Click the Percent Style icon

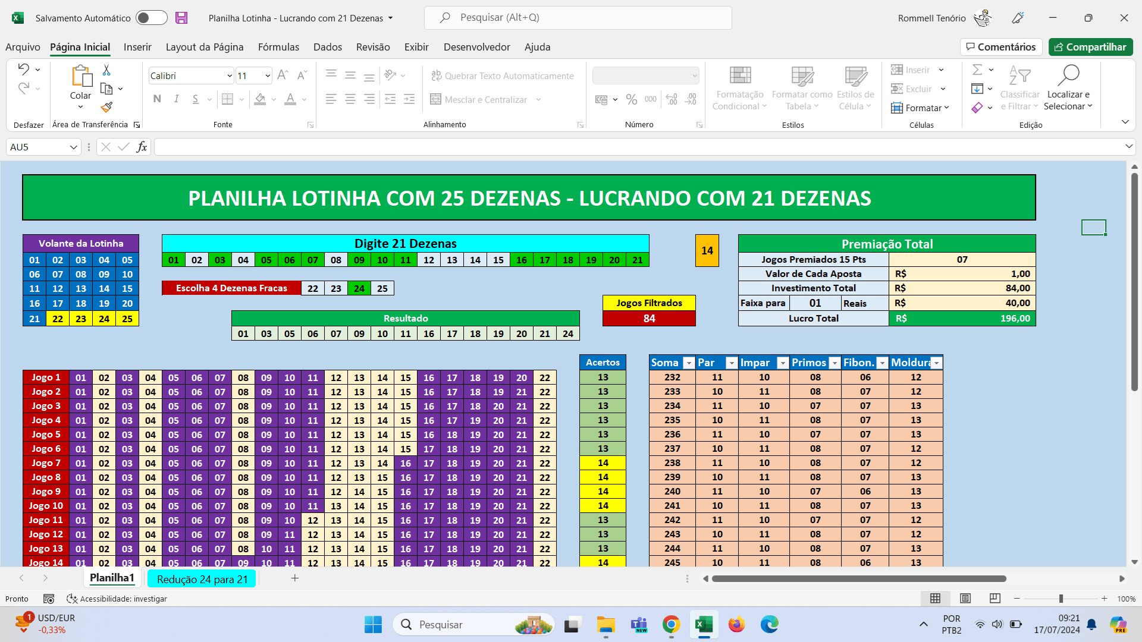(x=631, y=99)
